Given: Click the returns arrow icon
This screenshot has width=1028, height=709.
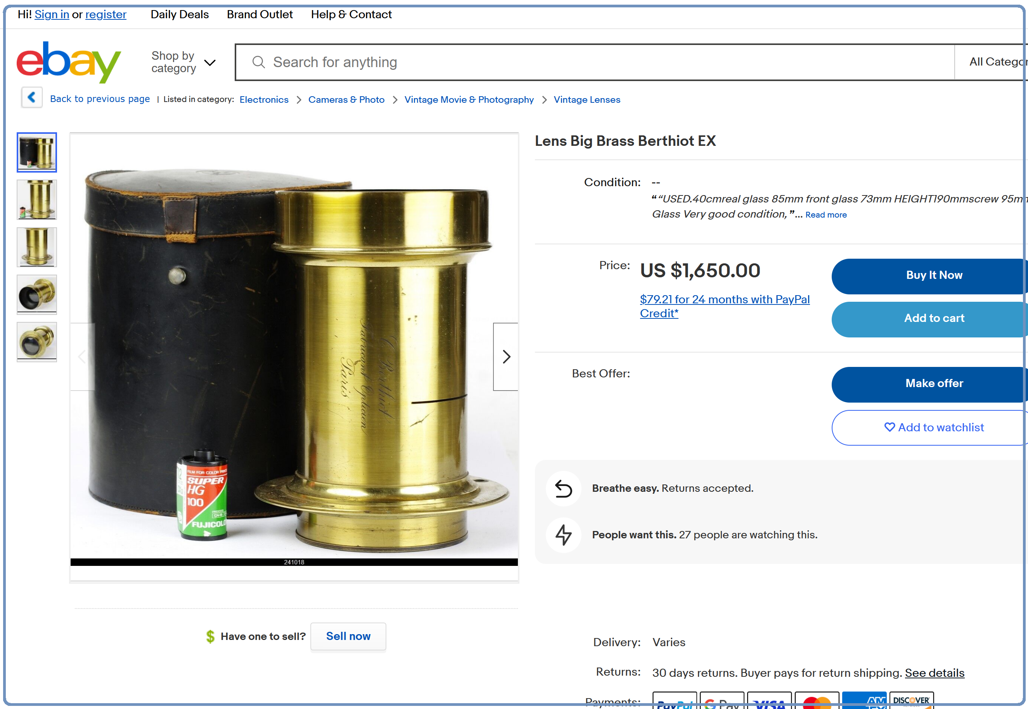Looking at the screenshot, I should (563, 489).
